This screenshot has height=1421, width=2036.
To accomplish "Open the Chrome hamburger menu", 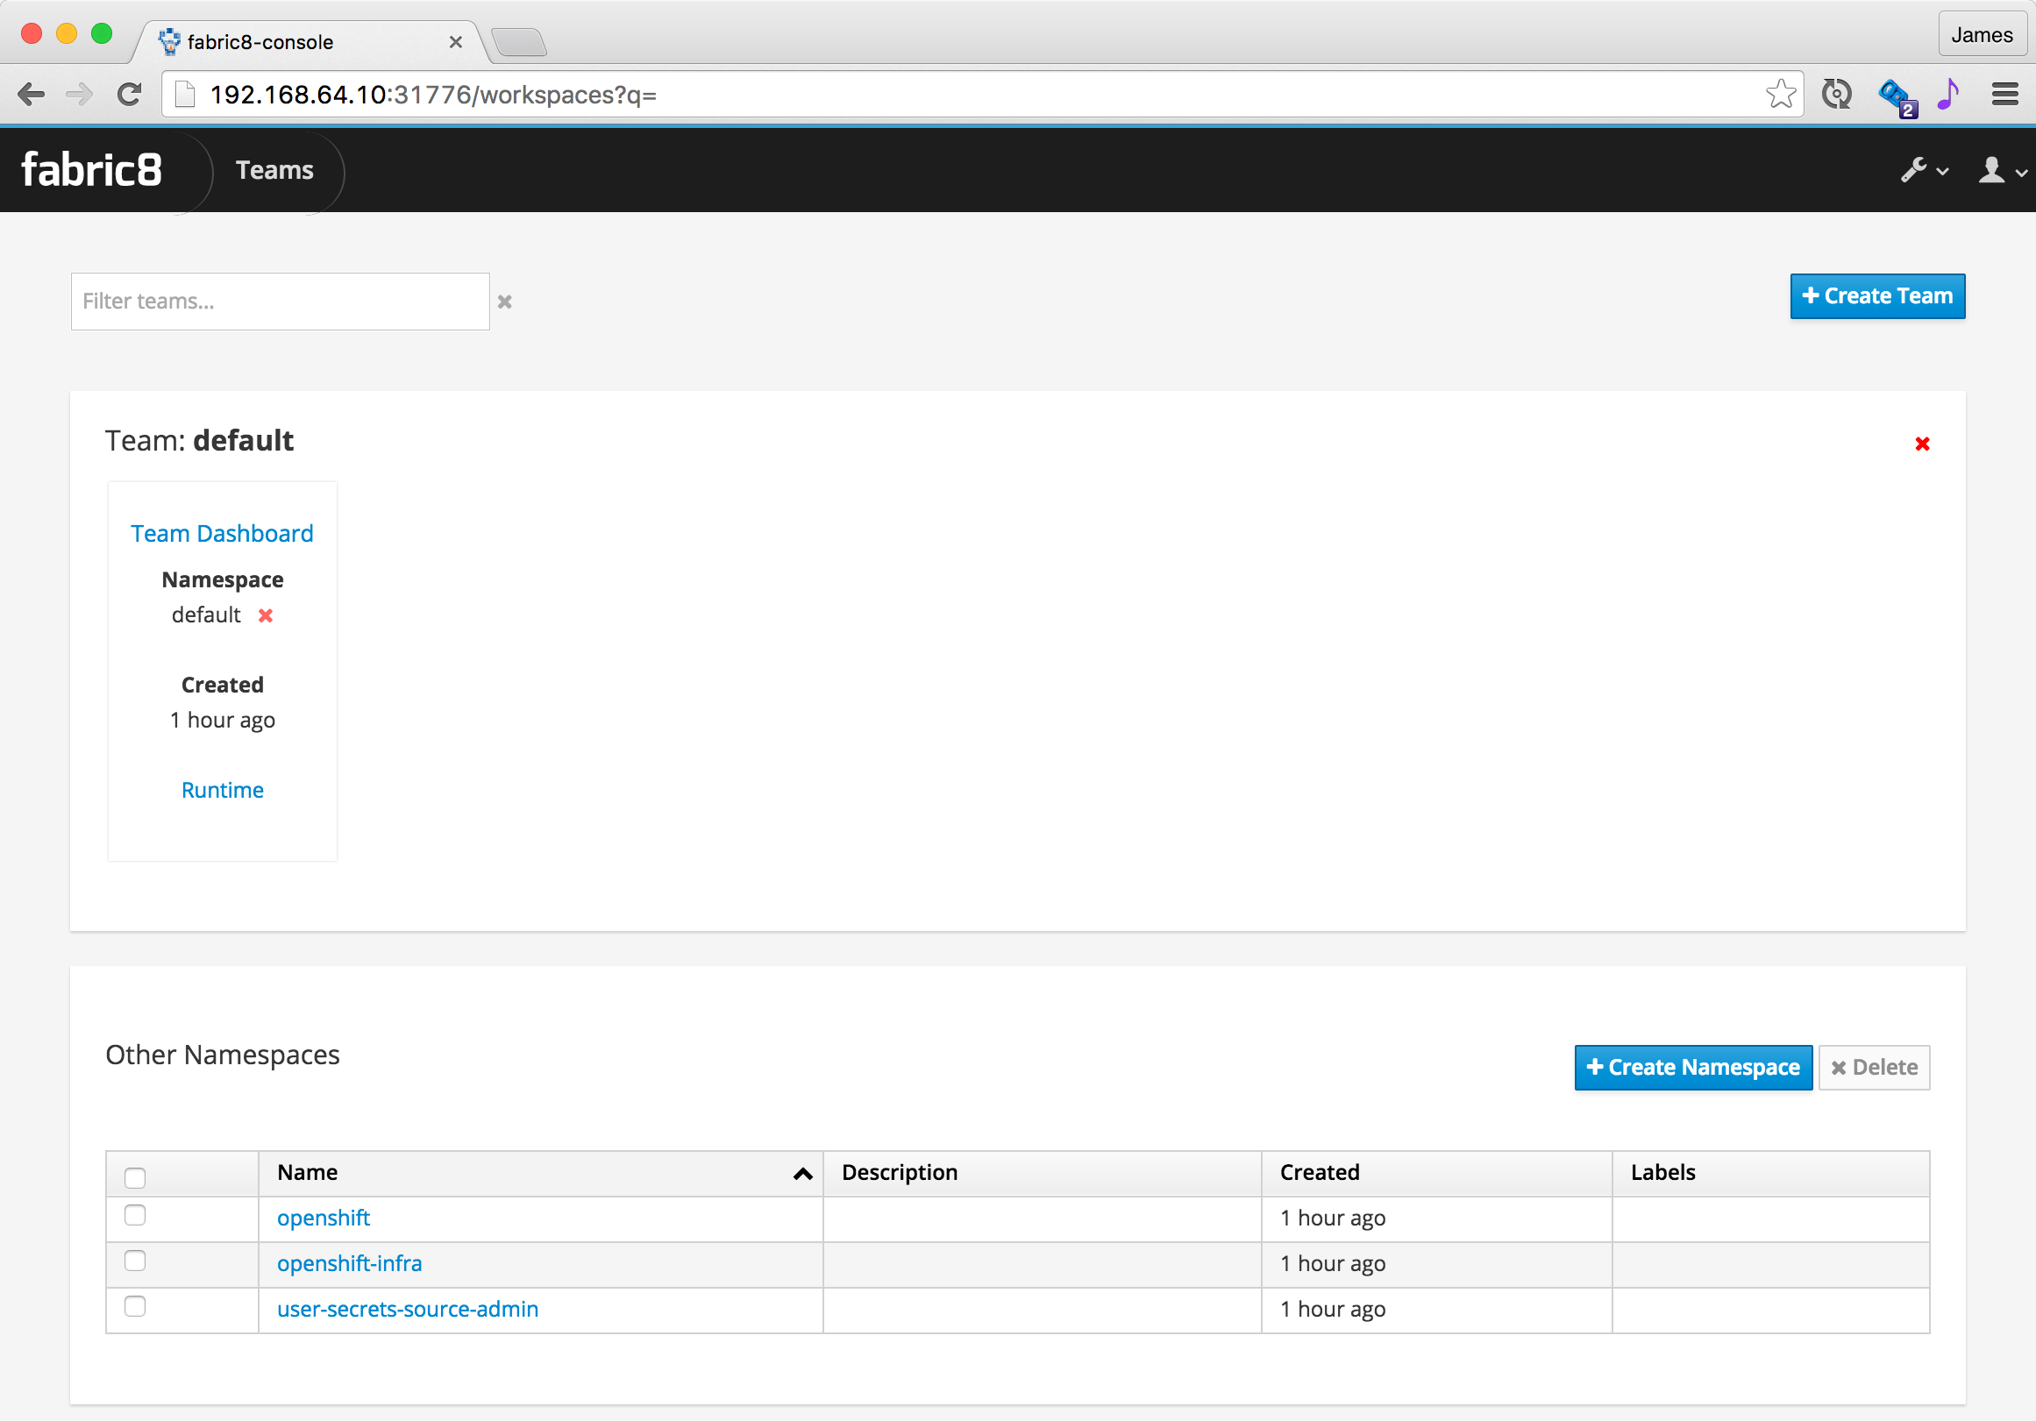I will click(x=2004, y=94).
